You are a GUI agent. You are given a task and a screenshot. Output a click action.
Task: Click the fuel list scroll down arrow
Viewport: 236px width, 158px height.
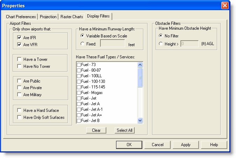140,120
